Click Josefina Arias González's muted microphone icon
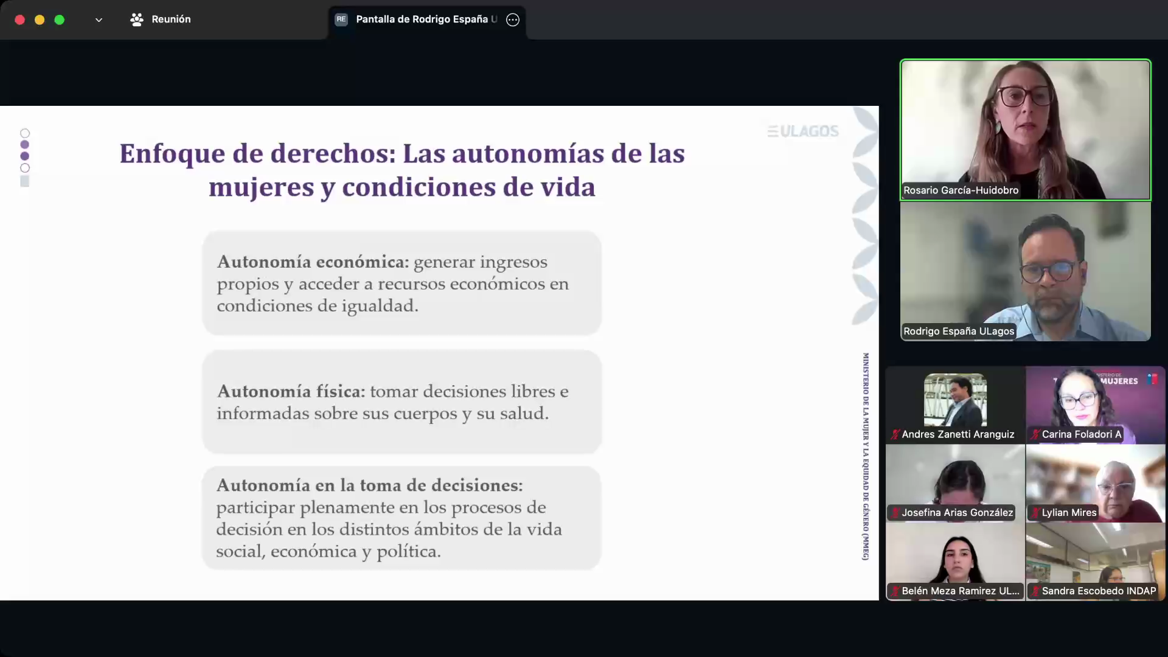1168x657 pixels. point(895,513)
